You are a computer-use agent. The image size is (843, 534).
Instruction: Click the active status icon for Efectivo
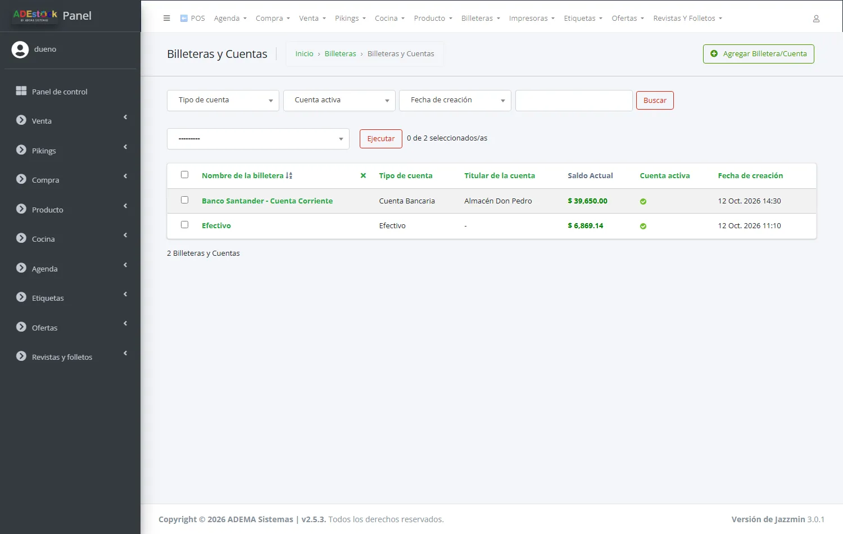(643, 226)
